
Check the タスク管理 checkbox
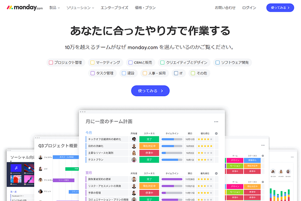pos(92,73)
